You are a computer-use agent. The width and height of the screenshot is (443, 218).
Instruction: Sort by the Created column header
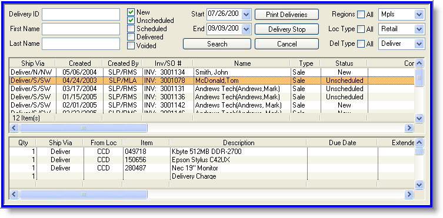pos(79,63)
